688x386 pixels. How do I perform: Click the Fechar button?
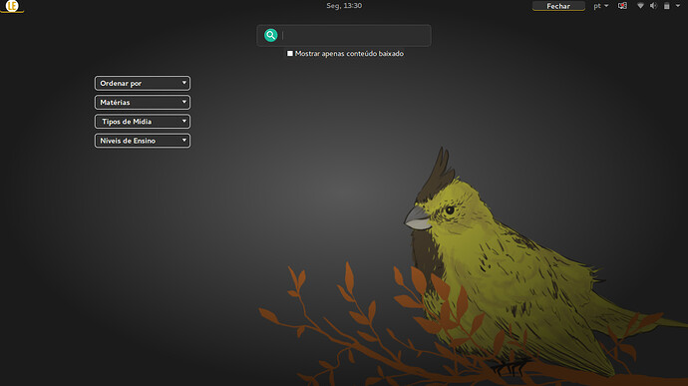pyautogui.click(x=558, y=6)
